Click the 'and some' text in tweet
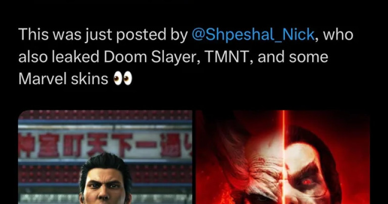This screenshot has width=388, height=204. point(293,57)
